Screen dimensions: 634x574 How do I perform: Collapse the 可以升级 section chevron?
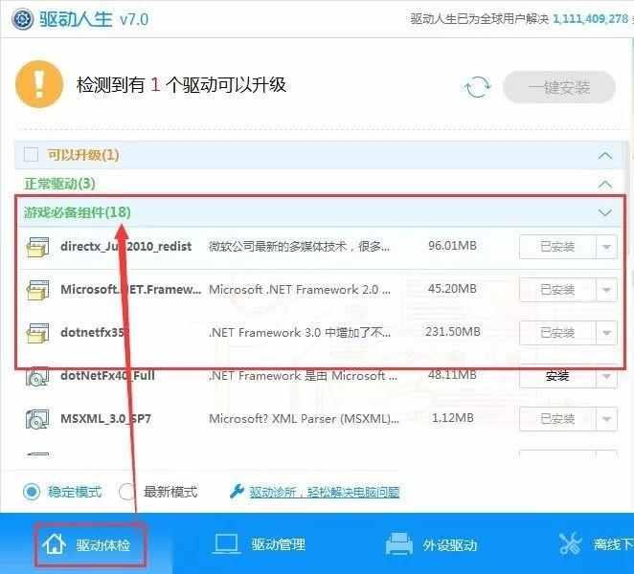coord(604,155)
